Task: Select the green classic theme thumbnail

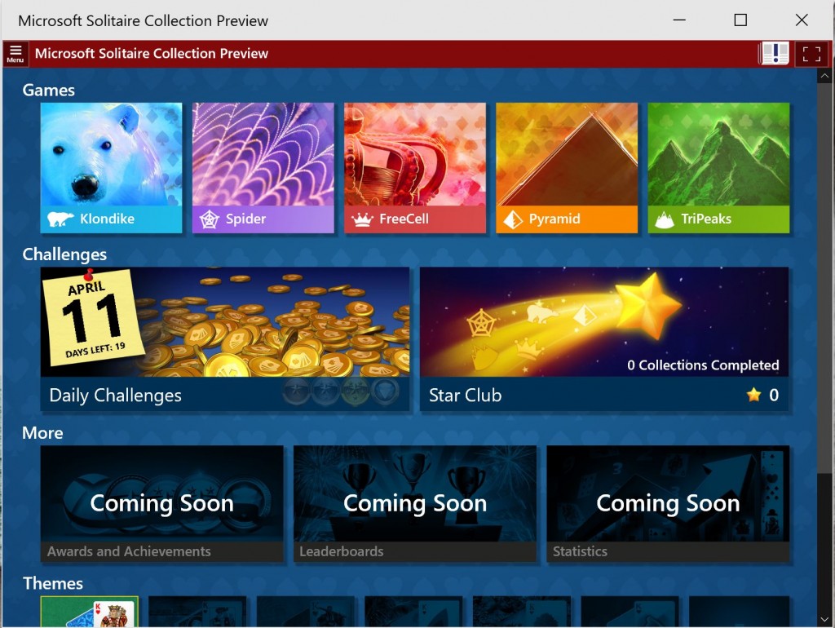Action: coord(90,612)
